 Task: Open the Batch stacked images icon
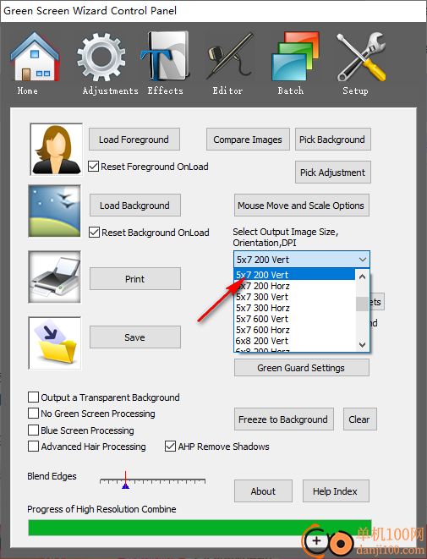pyautogui.click(x=295, y=57)
